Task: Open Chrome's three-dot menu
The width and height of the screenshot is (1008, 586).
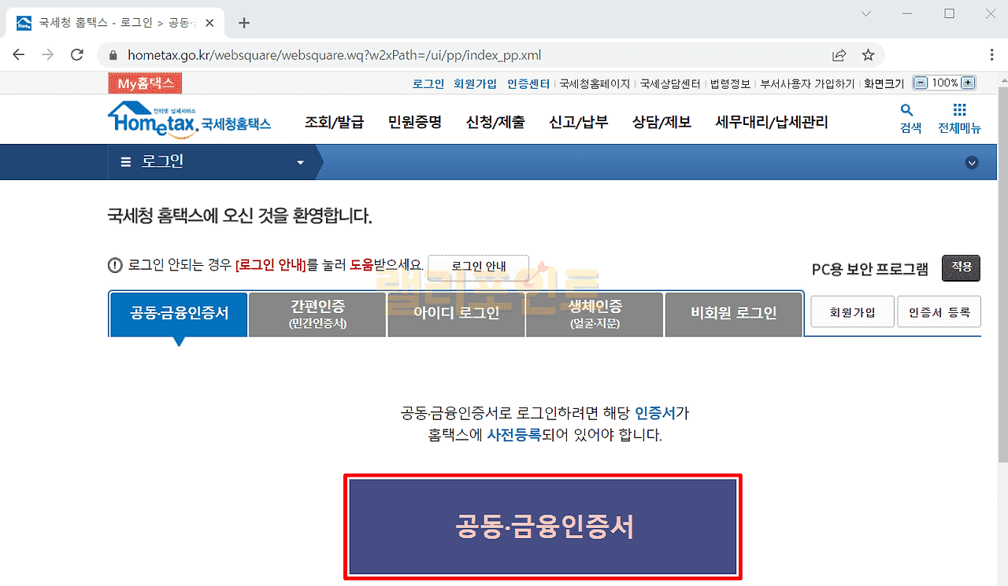Action: tap(991, 55)
